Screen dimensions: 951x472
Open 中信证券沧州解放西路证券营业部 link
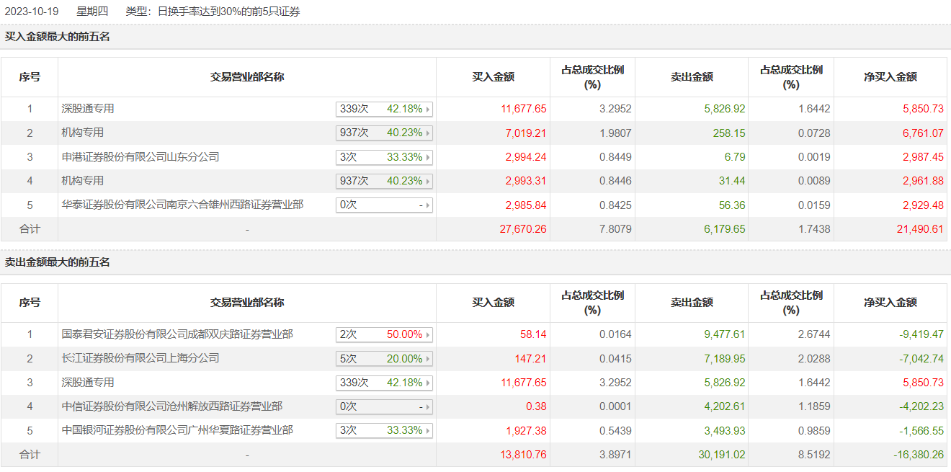point(172,406)
